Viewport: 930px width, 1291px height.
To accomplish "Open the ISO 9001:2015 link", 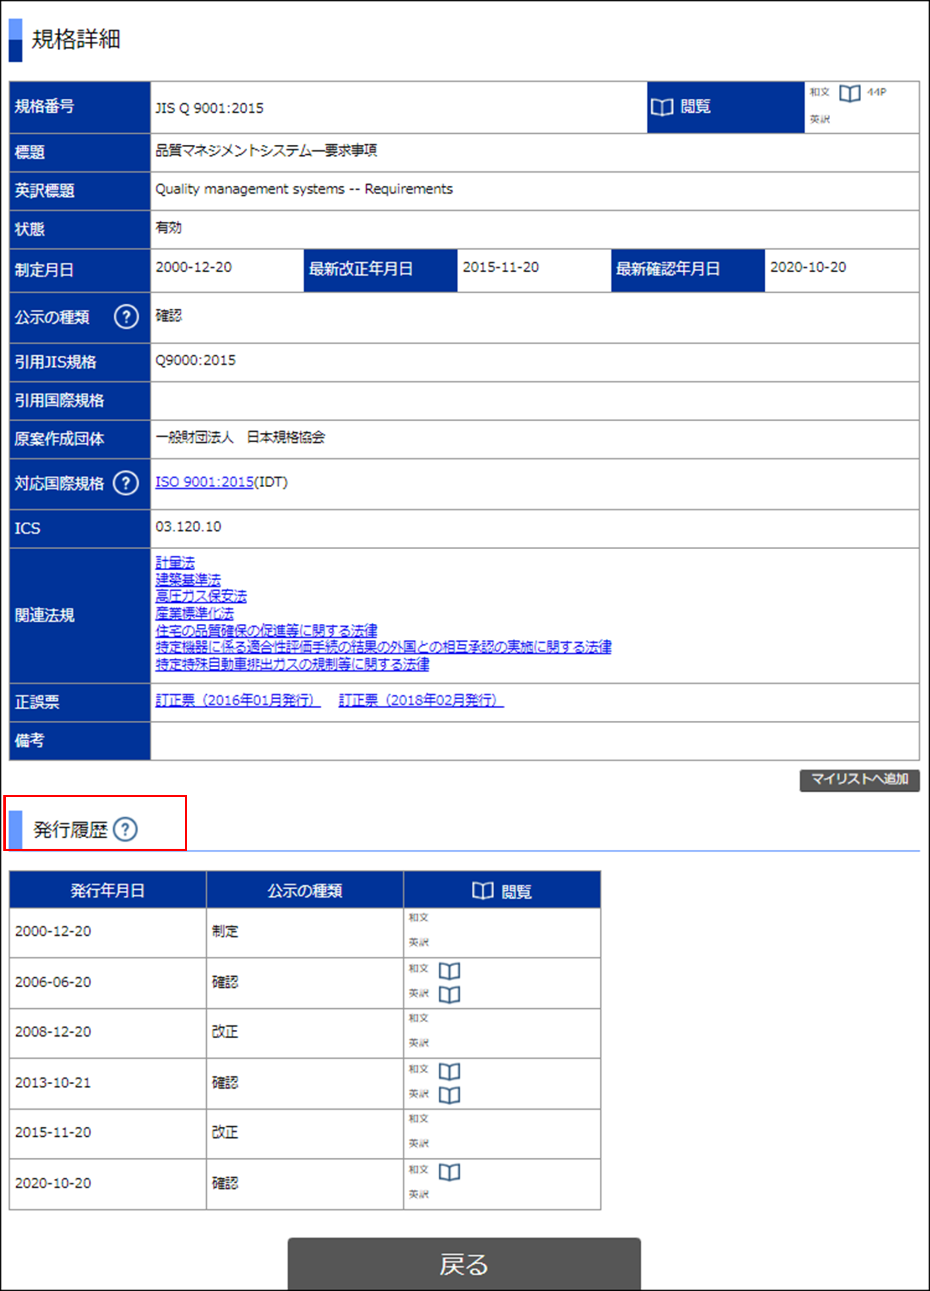I will pyautogui.click(x=204, y=481).
